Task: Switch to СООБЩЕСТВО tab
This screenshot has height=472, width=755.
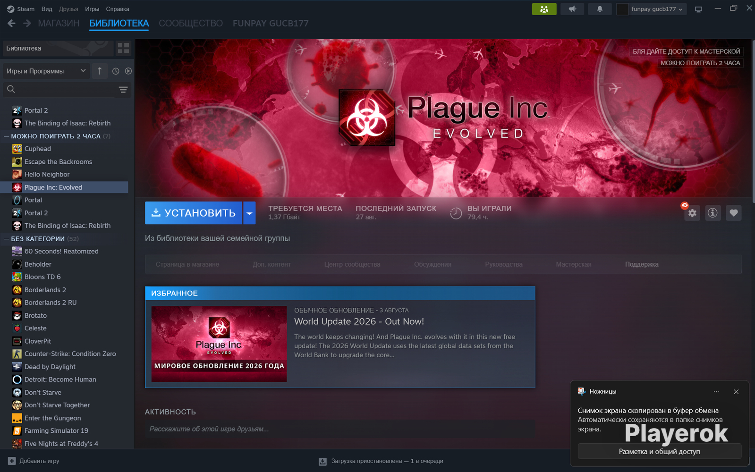Action: click(191, 23)
